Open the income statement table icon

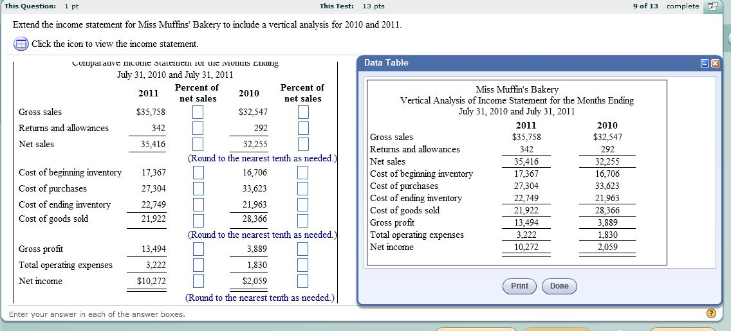click(x=21, y=44)
